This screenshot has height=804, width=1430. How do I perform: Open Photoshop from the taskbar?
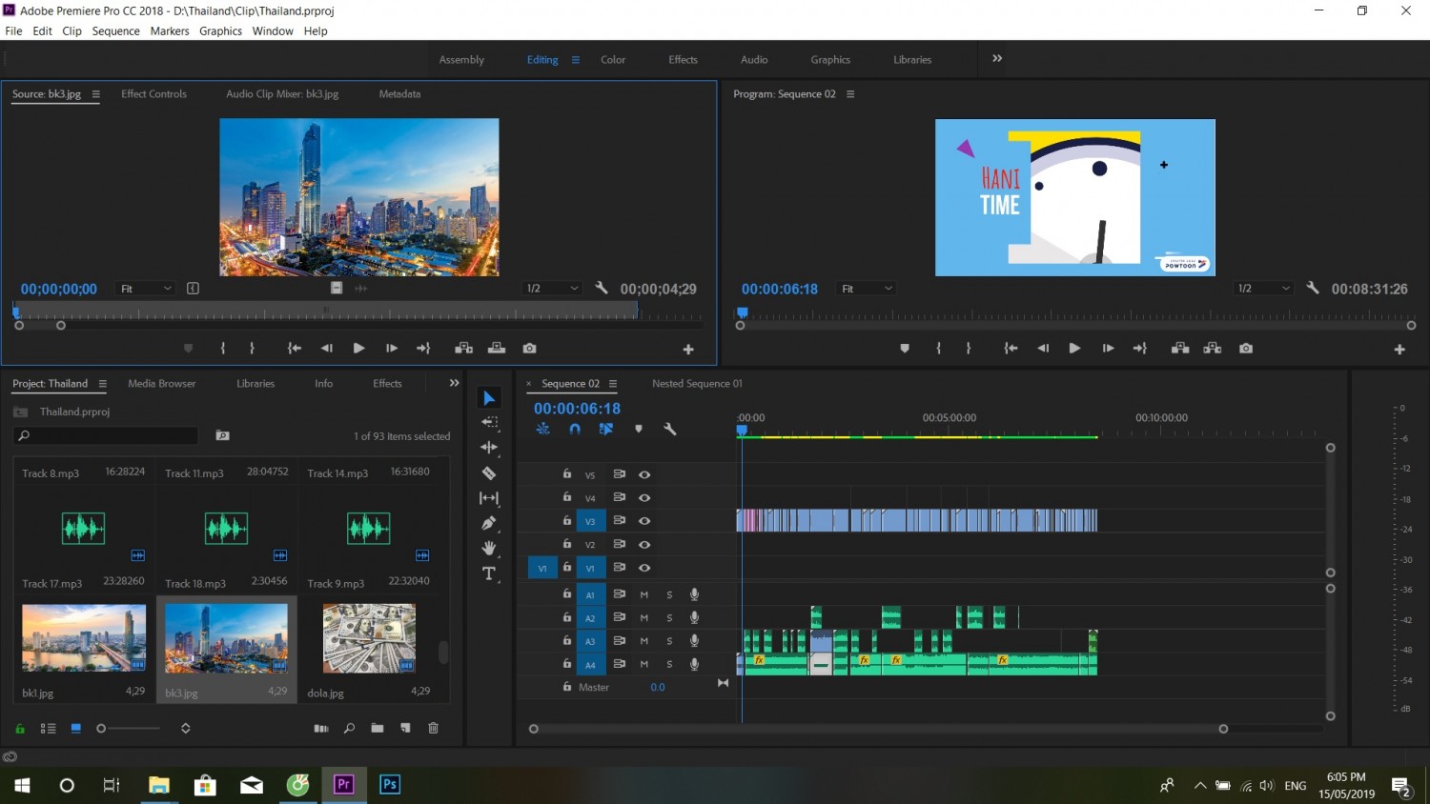[x=390, y=785]
